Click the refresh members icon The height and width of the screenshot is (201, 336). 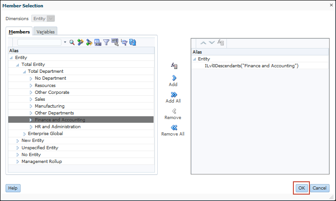pos(132,43)
